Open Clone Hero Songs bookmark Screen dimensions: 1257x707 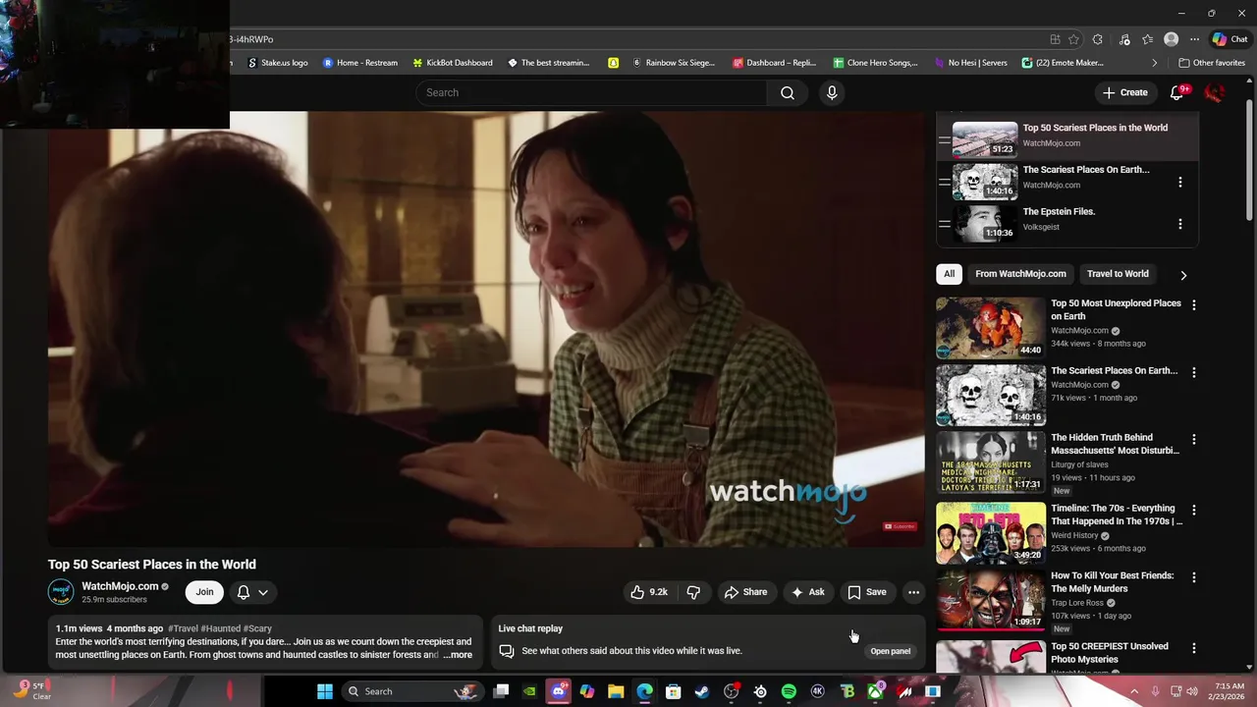tap(875, 63)
